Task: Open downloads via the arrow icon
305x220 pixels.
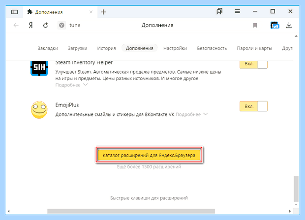Action: coord(289,25)
